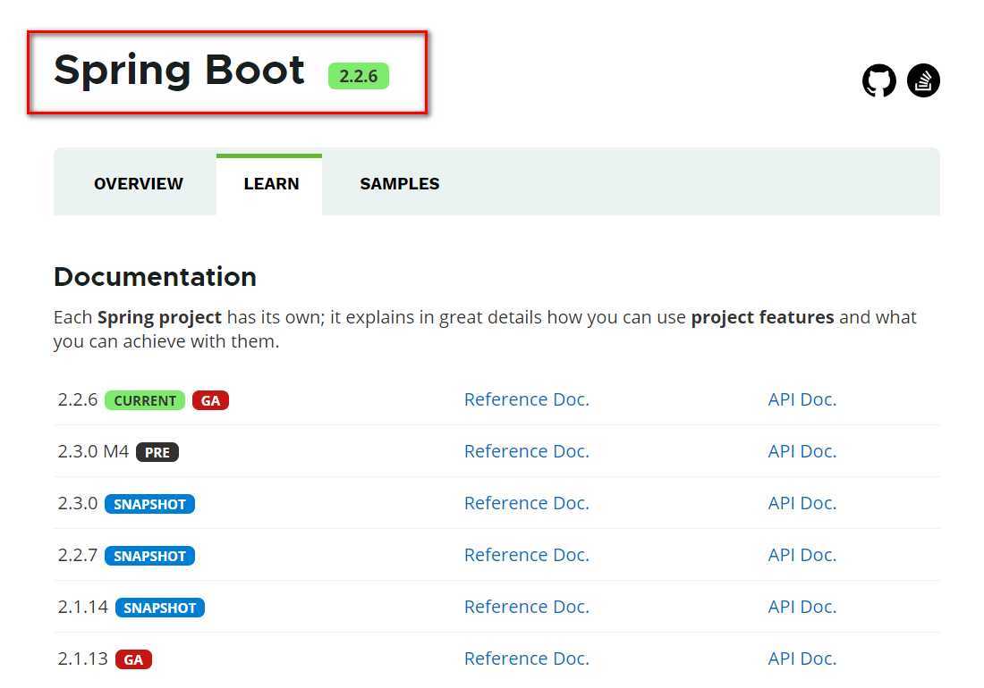The width and height of the screenshot is (984, 688).
Task: Click the version number 2.1.13
Action: (x=82, y=659)
